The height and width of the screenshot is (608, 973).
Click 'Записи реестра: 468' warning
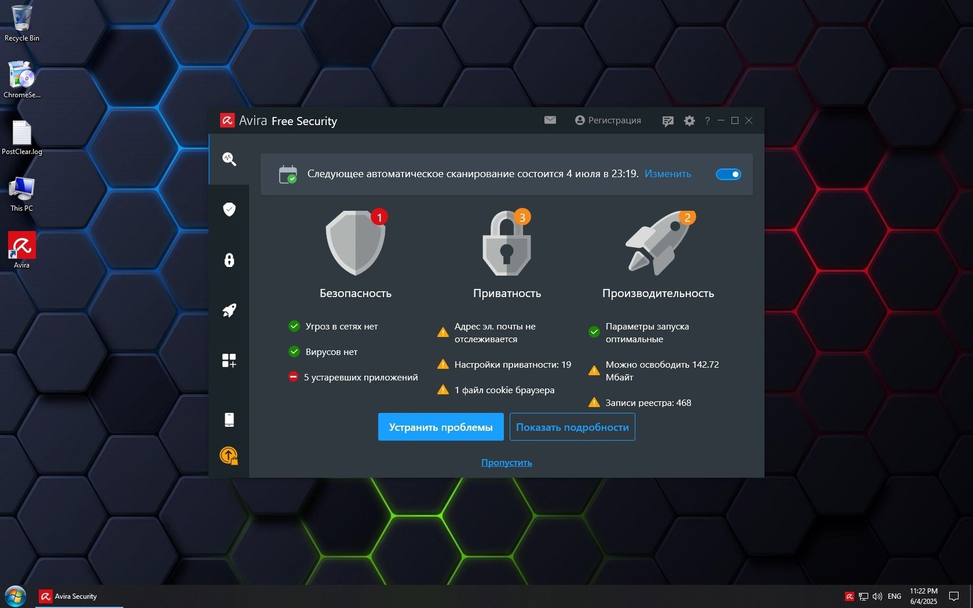pos(640,403)
